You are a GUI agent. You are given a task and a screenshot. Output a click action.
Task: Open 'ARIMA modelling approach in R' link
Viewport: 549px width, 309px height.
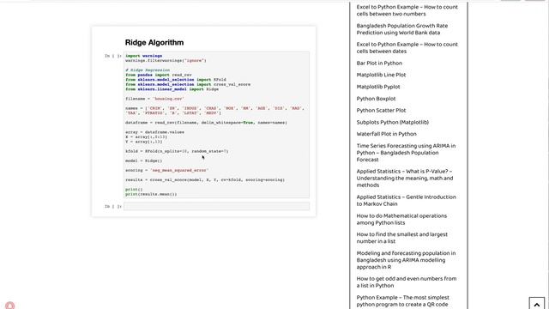coord(406,260)
